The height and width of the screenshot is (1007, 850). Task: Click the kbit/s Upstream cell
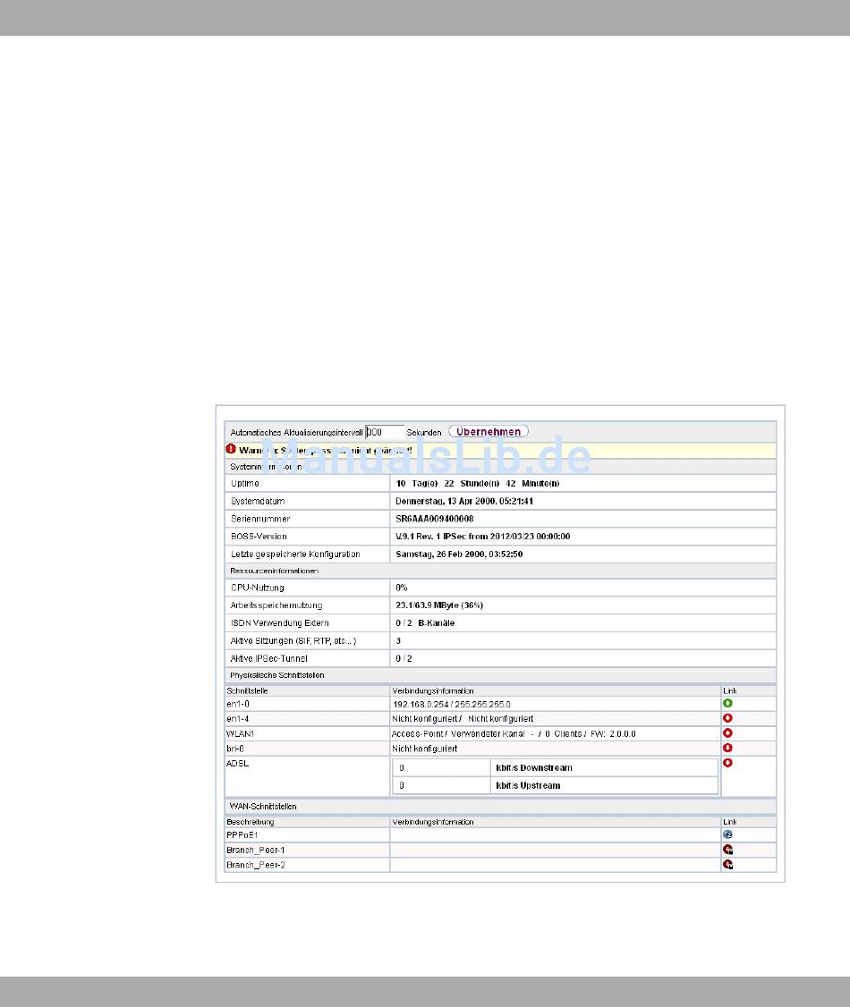[x=604, y=785]
